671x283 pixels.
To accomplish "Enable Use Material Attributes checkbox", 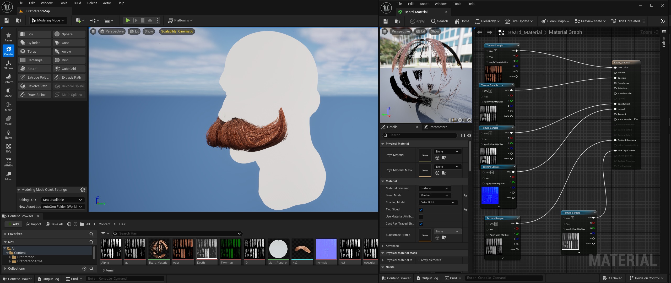I will pyautogui.click(x=421, y=216).
